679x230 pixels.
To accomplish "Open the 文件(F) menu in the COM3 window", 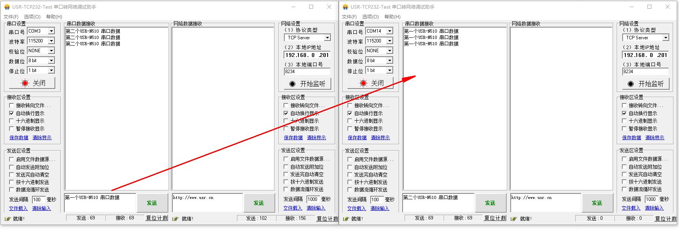I will [11, 17].
